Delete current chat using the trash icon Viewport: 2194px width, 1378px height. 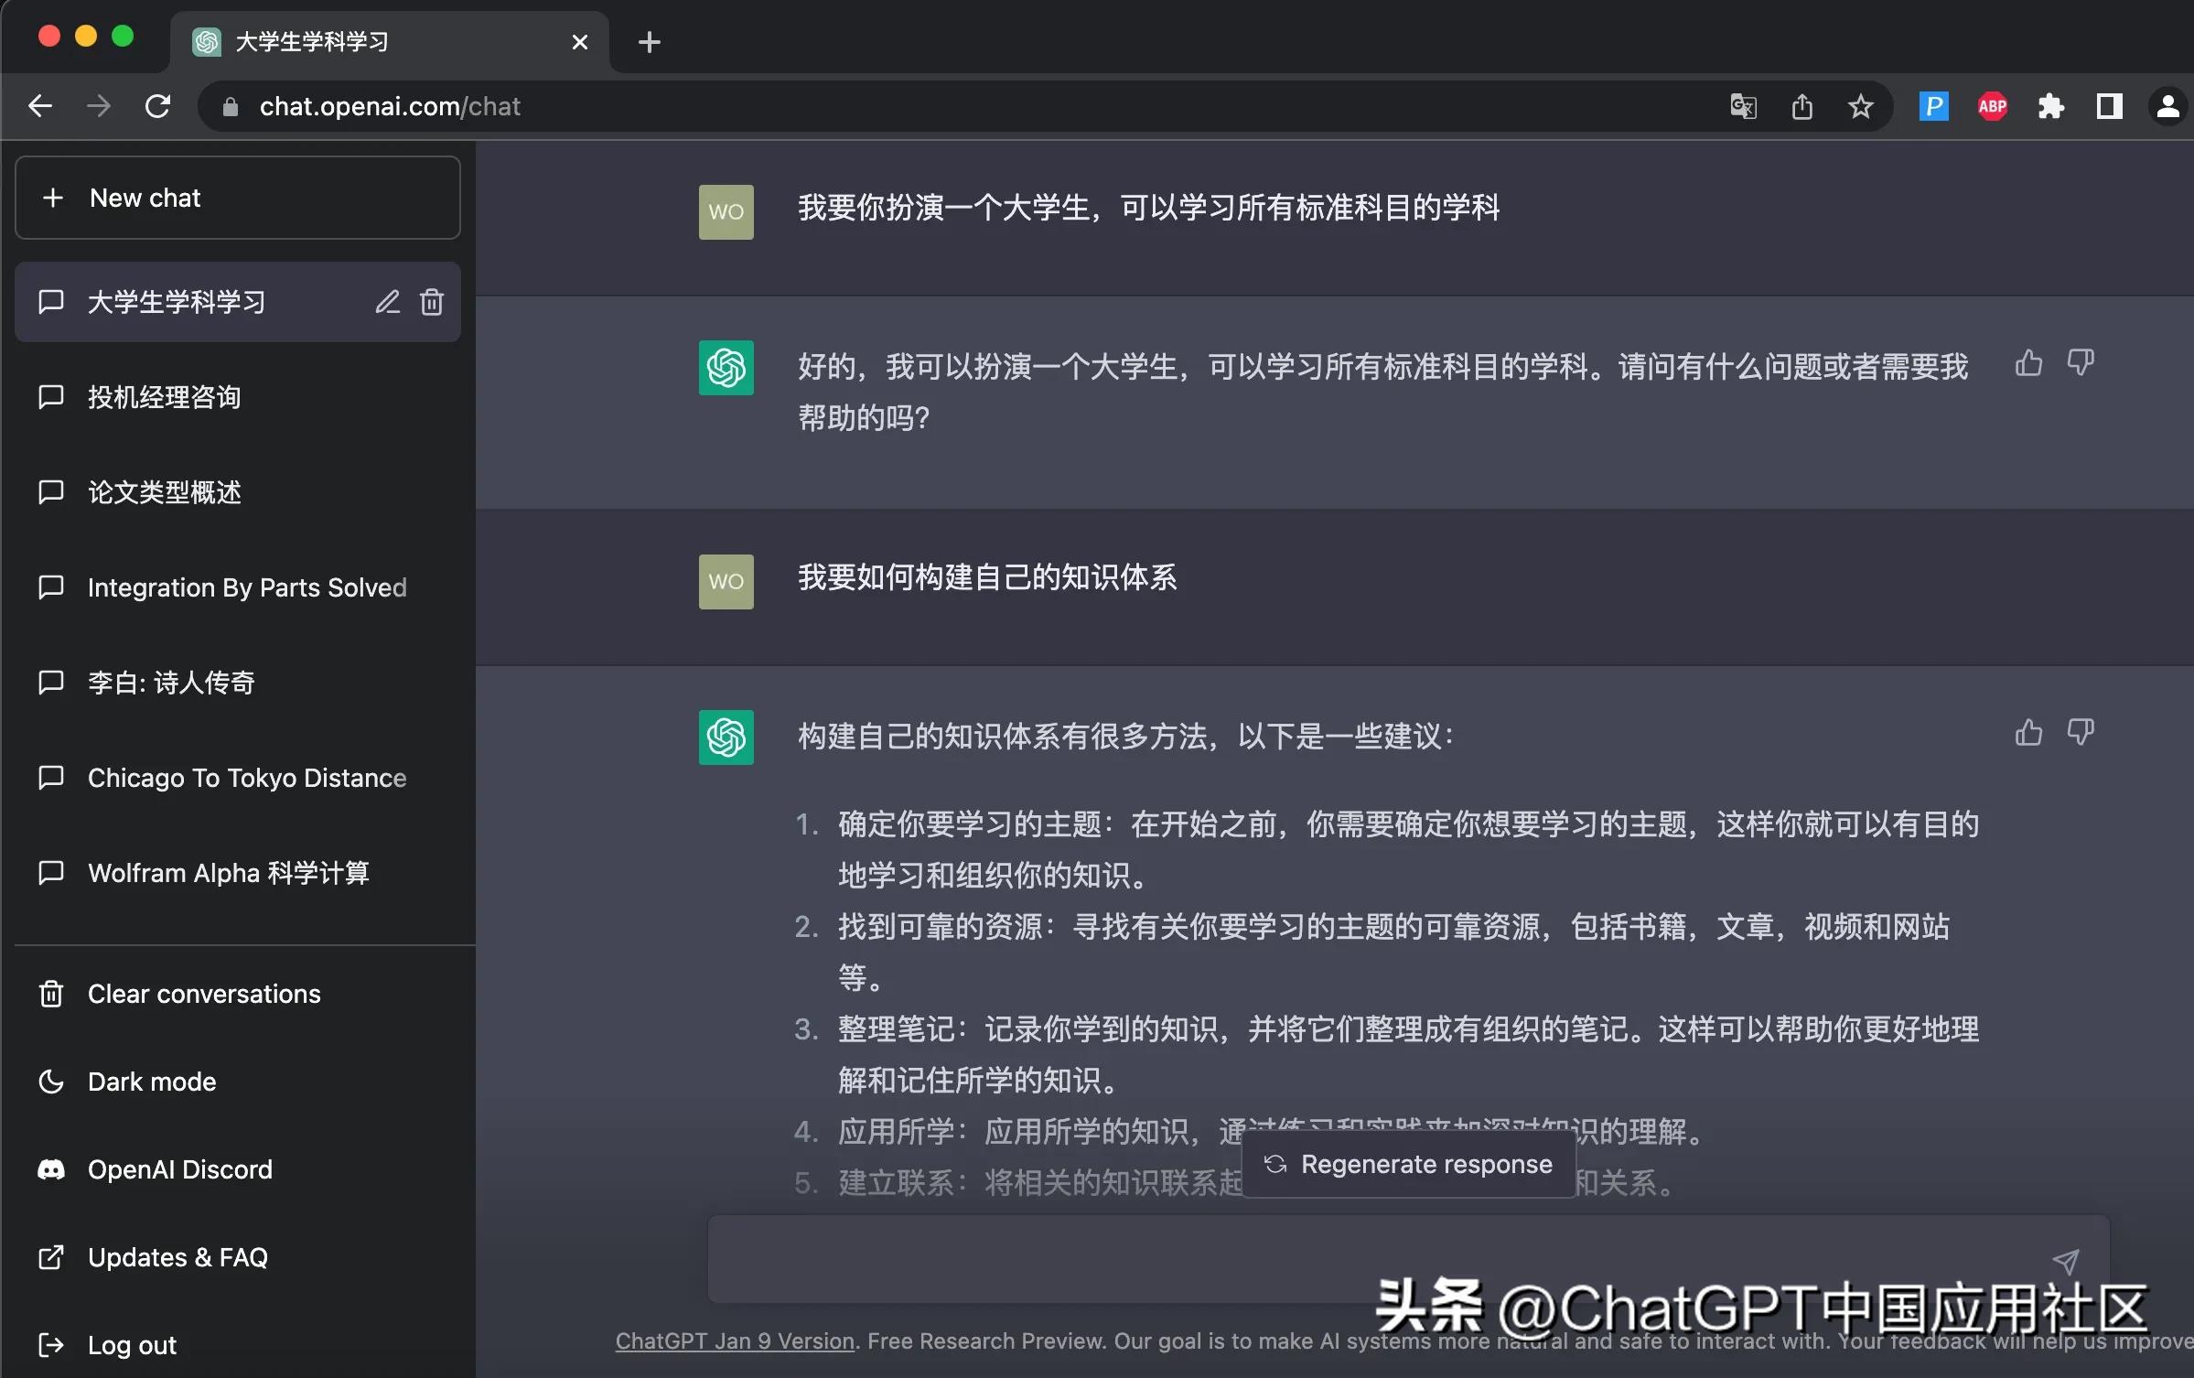pos(431,302)
